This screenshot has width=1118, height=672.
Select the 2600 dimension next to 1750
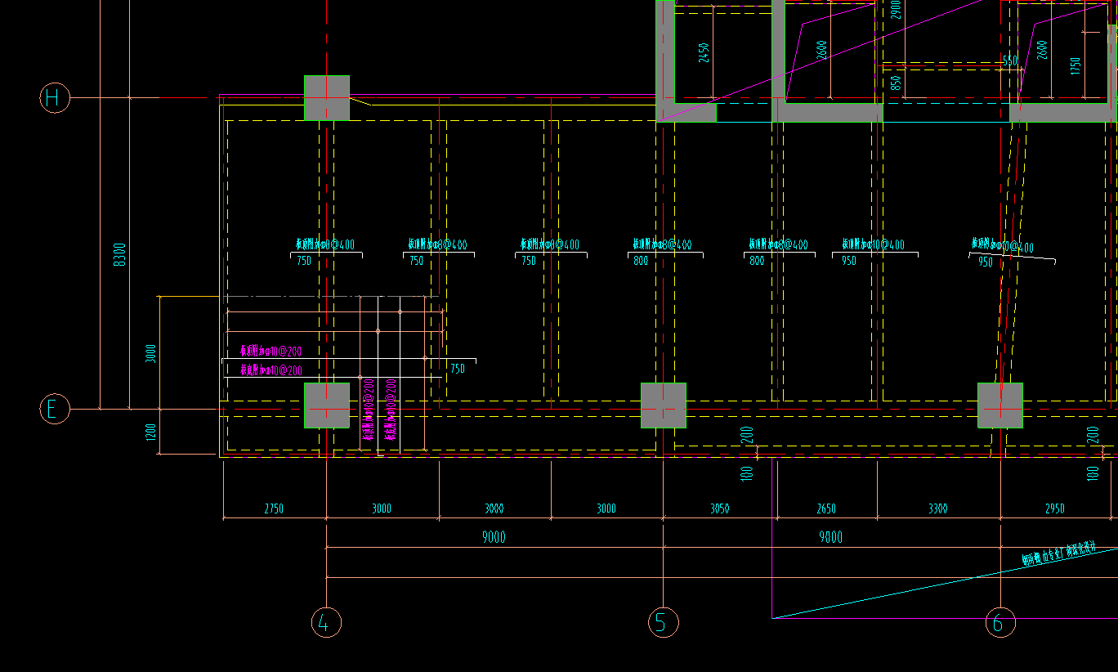pos(1041,51)
